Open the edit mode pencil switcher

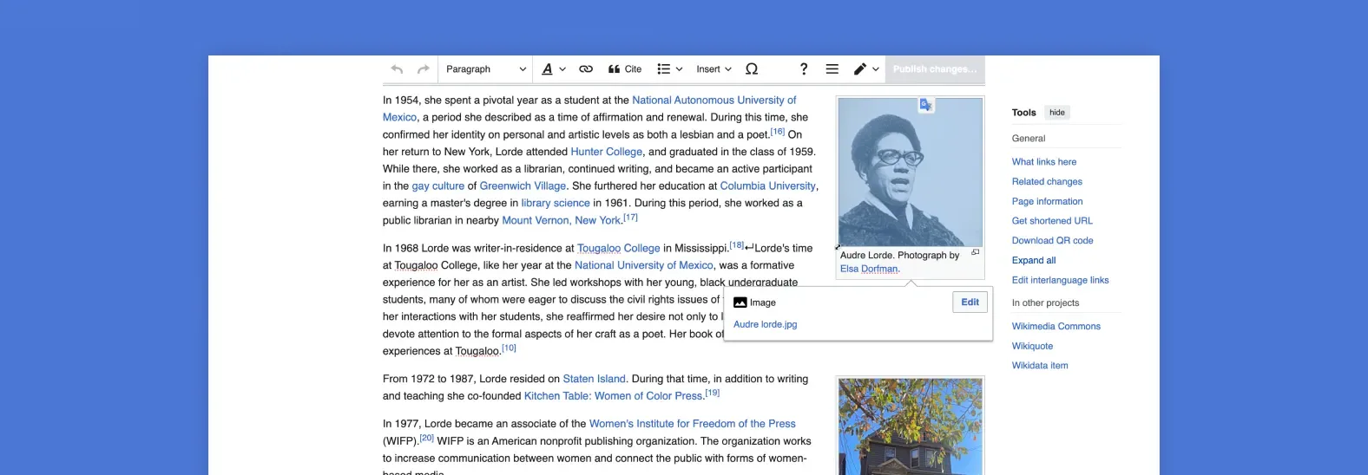click(x=866, y=69)
